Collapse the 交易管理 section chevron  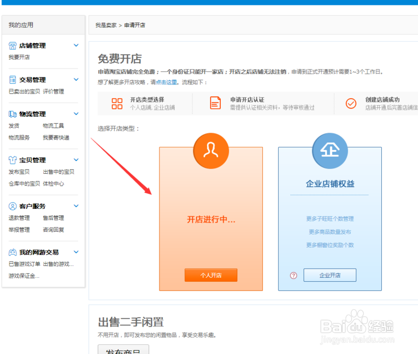76,79
